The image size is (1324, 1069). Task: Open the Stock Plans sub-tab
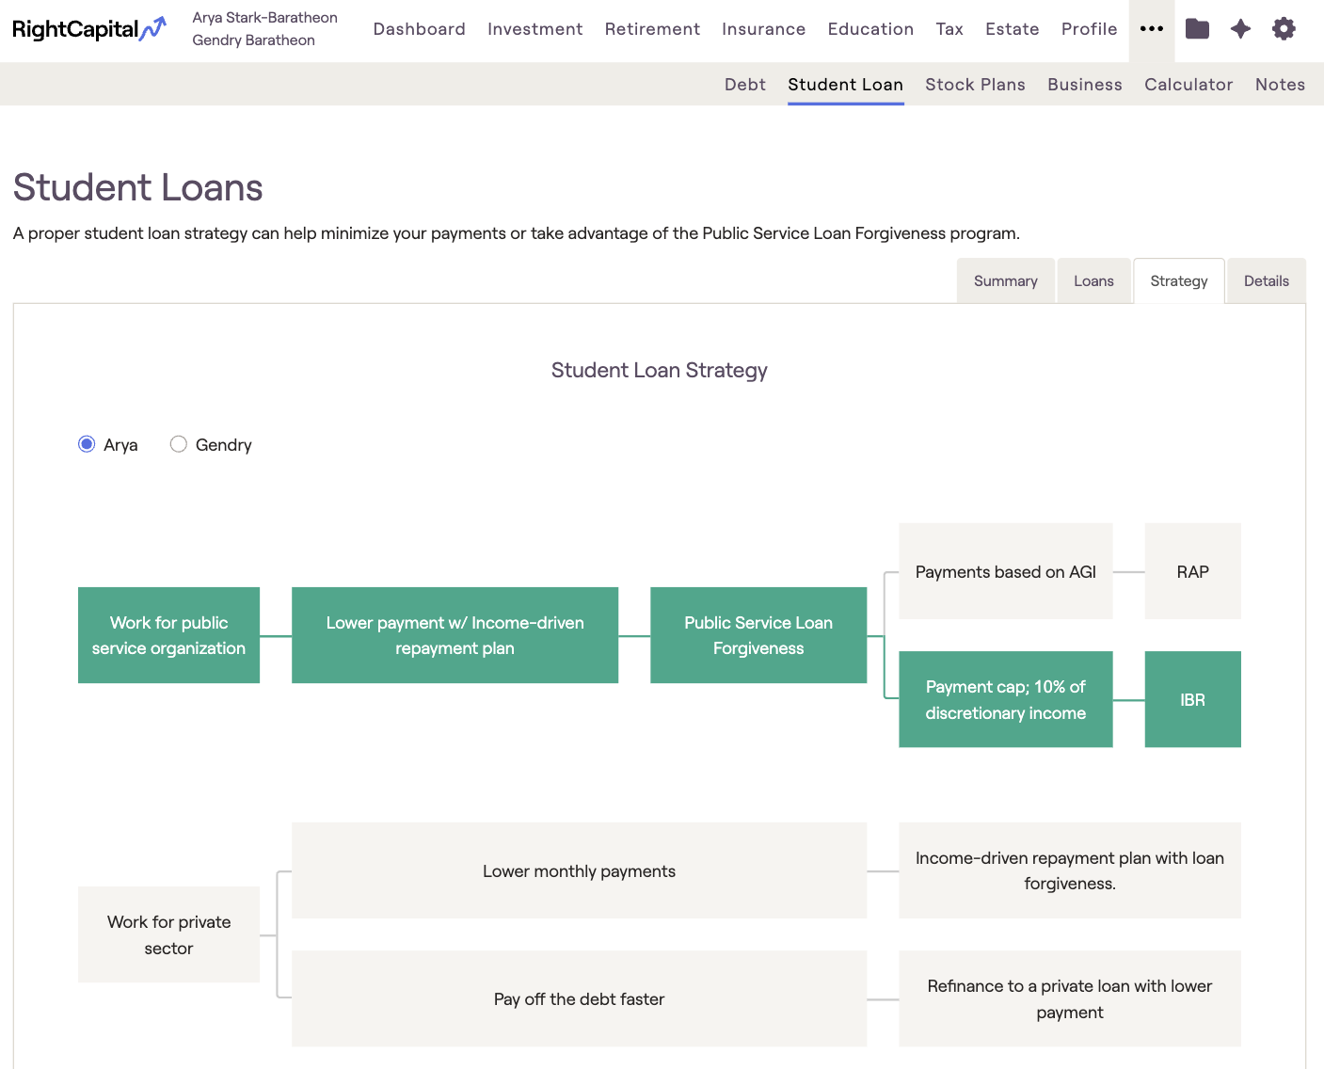click(x=976, y=85)
